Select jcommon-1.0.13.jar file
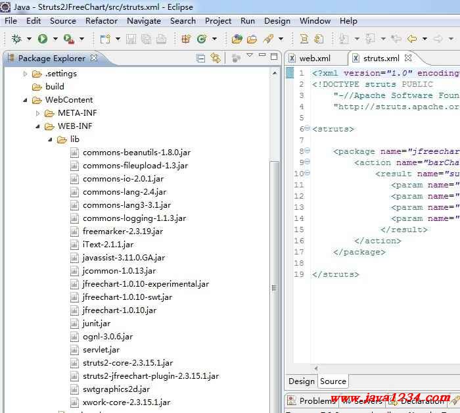 click(x=119, y=271)
